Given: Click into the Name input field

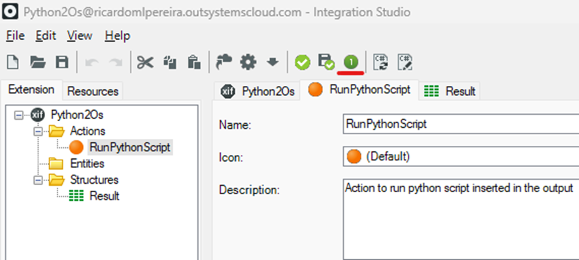Looking at the screenshot, I should (461, 124).
